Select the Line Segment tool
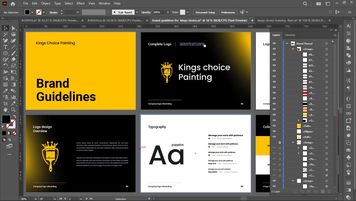The height and width of the screenshot is (201, 356). tap(13, 47)
